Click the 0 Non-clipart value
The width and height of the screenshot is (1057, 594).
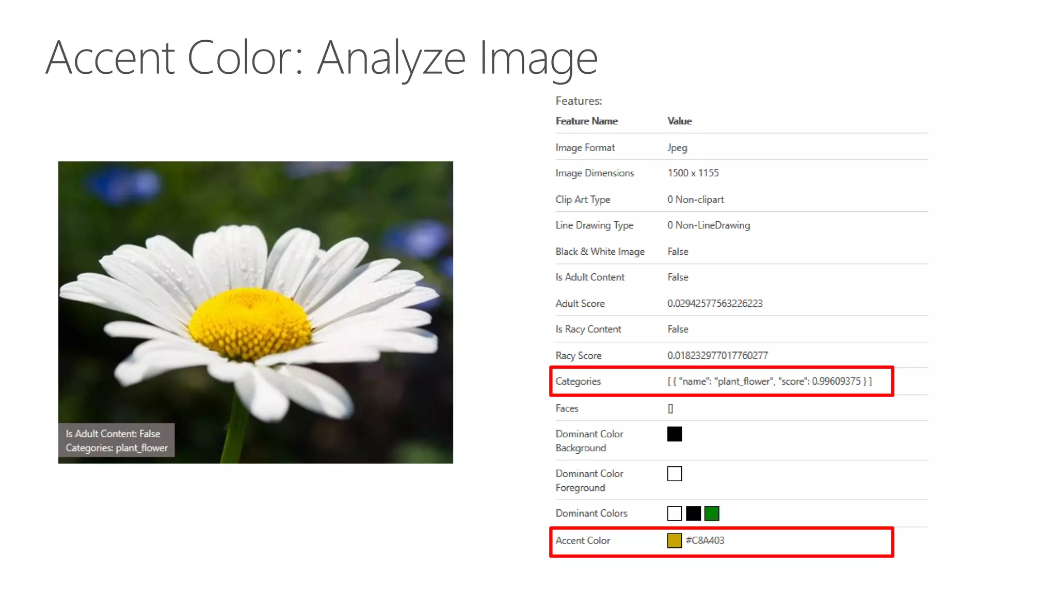coord(695,200)
